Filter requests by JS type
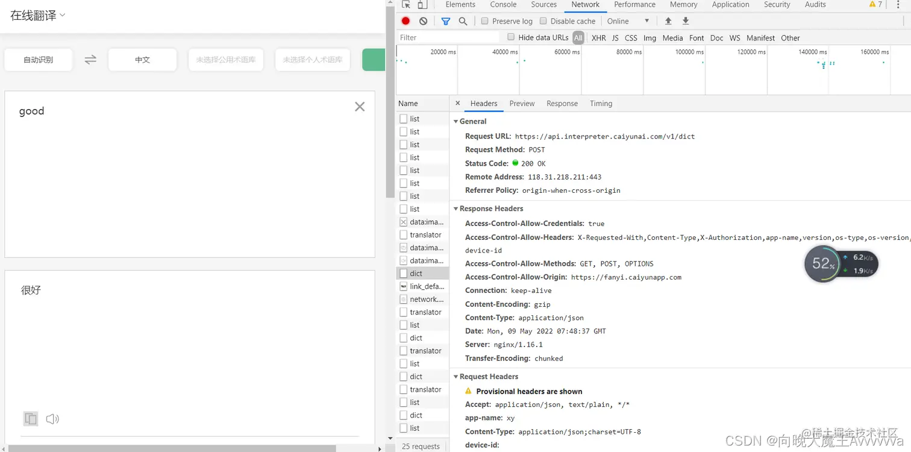911x452 pixels. tap(615, 37)
